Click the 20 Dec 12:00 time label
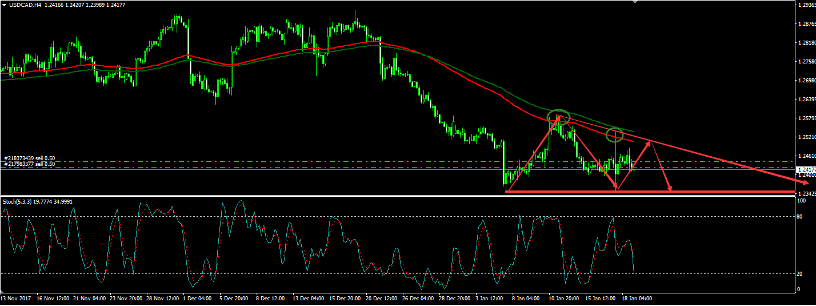Viewport: 816px width, 306px height. click(381, 299)
